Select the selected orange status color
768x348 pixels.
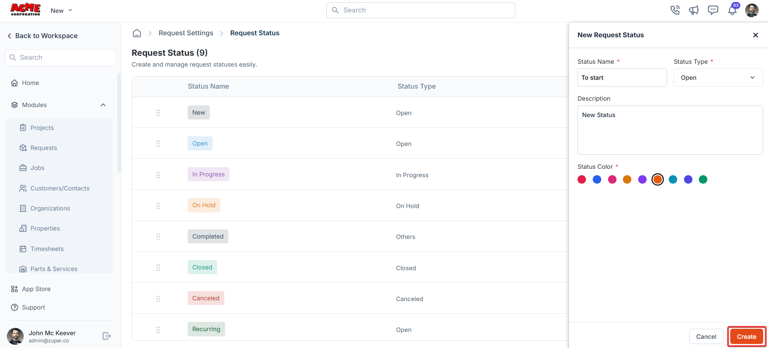point(657,180)
